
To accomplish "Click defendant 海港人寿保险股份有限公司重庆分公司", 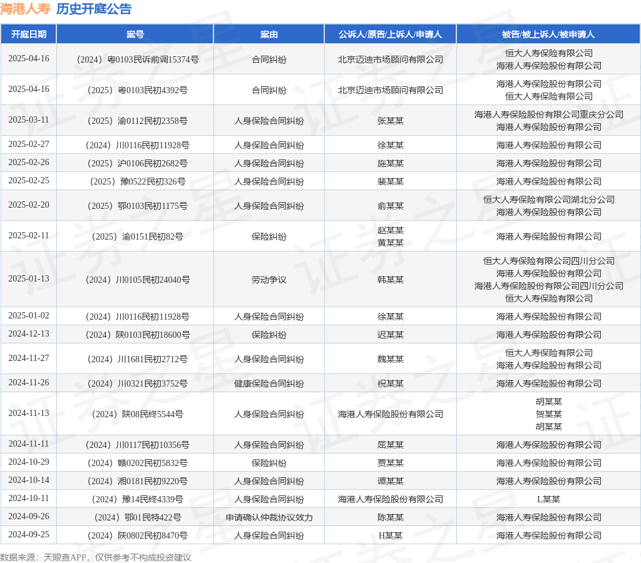I will click(548, 115).
